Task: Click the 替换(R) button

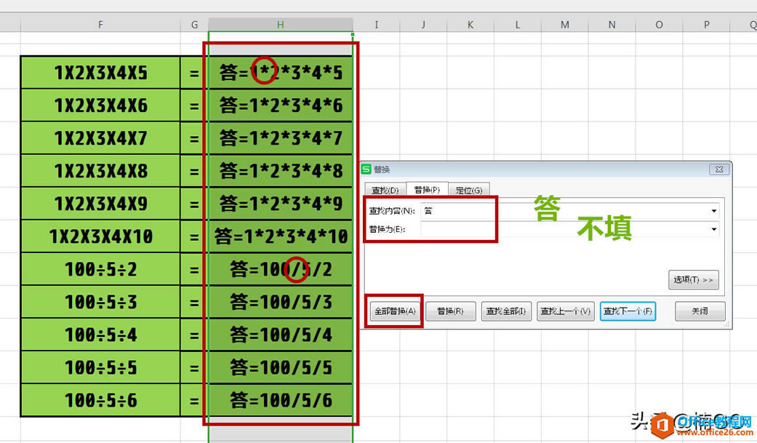Action: point(450,311)
